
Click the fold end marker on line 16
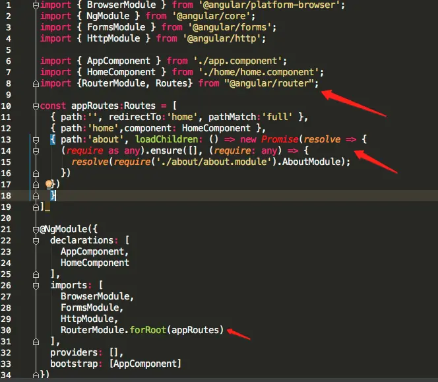point(36,174)
